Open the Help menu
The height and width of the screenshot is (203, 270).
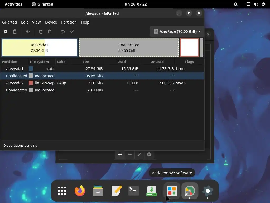(x=85, y=22)
